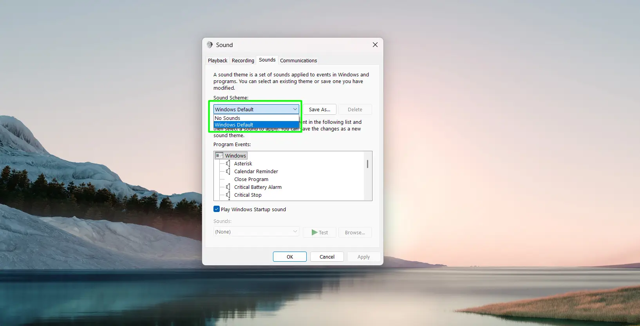Click the Windows program events group icon
640x326 pixels.
[219, 156]
